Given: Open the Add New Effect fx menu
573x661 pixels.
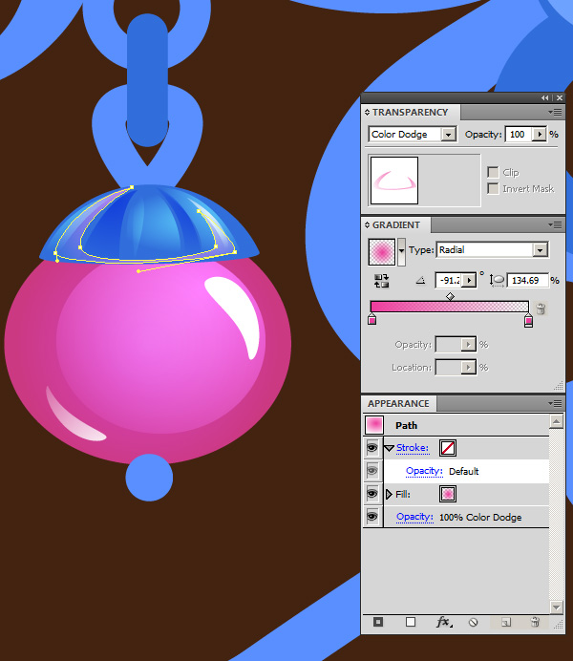Looking at the screenshot, I should (443, 622).
